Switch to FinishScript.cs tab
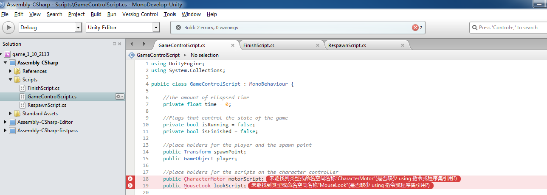This screenshot has height=195, width=547. tap(259, 45)
